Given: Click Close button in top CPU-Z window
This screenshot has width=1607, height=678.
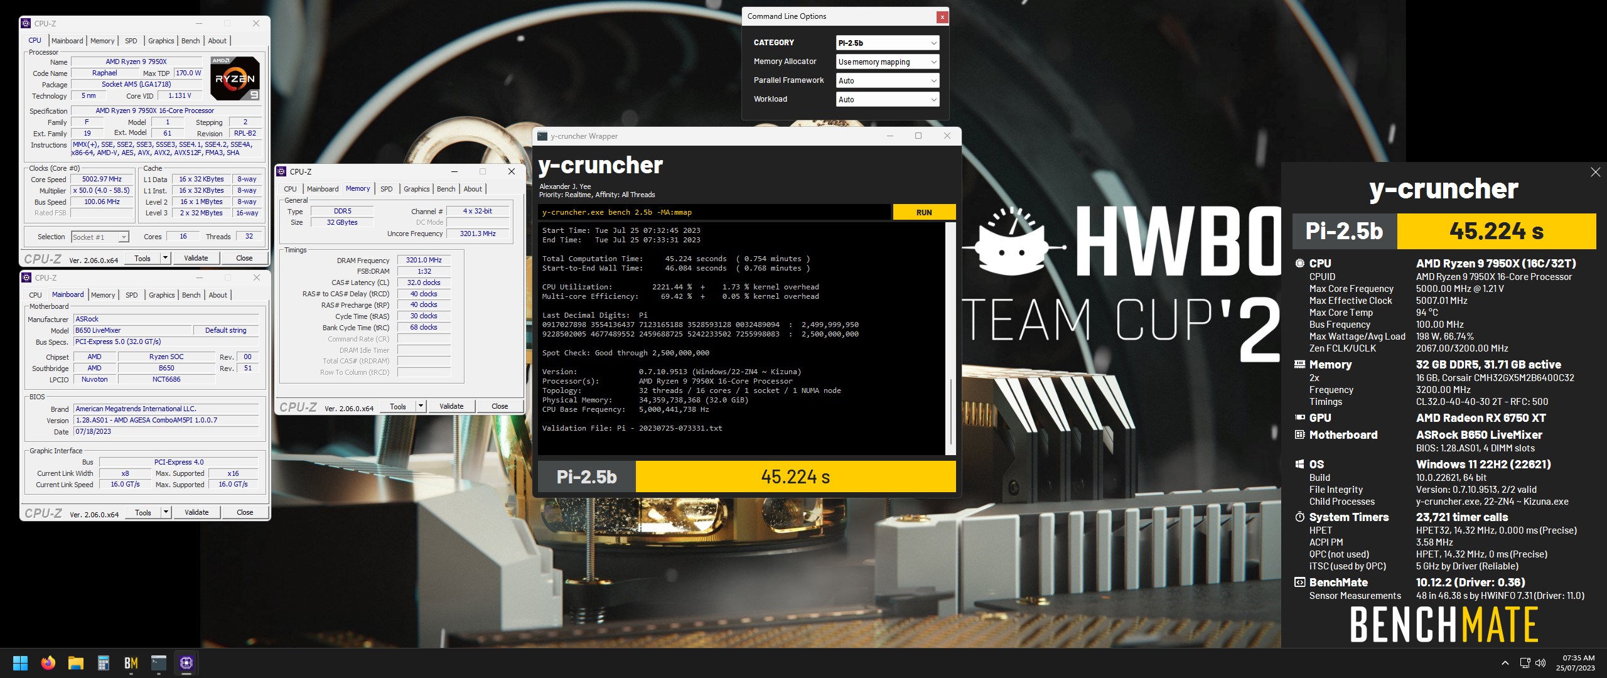Looking at the screenshot, I should 244,257.
